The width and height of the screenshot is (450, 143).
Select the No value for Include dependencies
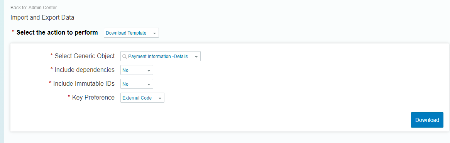(125, 70)
